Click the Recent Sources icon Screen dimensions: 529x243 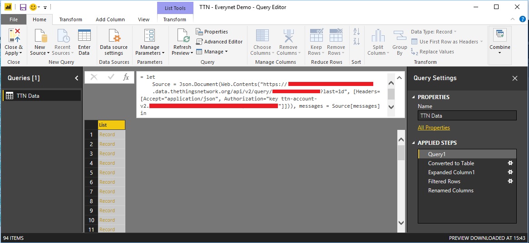(63, 36)
